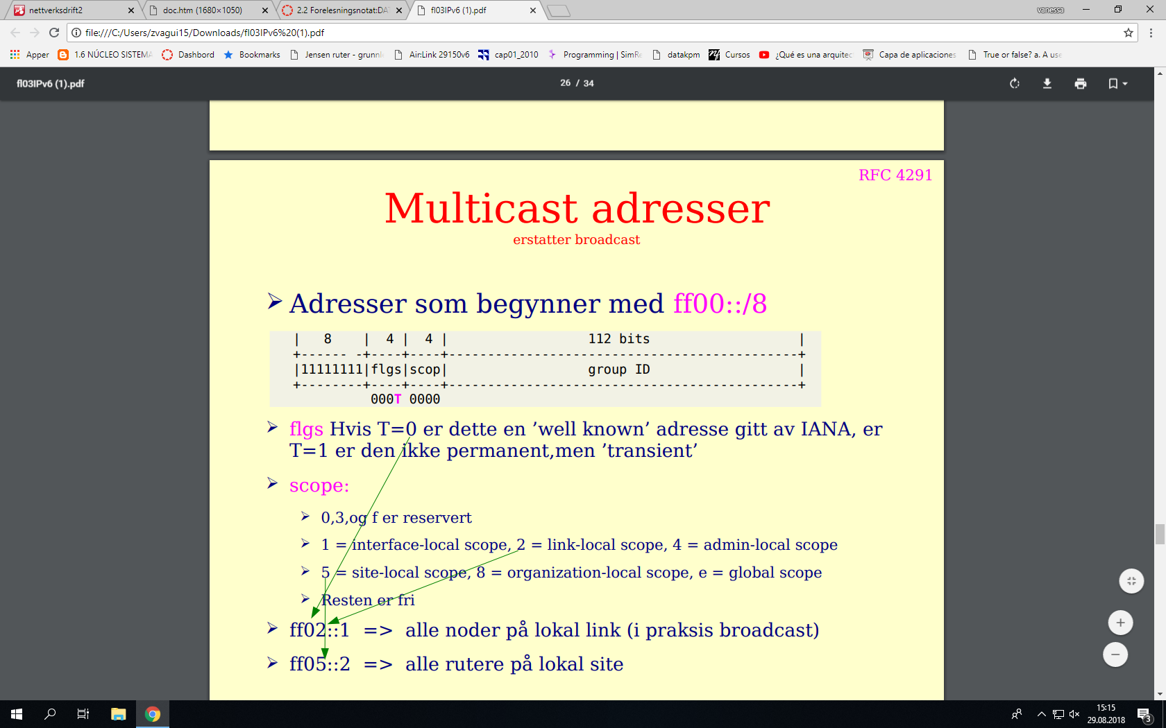Click the RFC 4291 text
The width and height of the screenshot is (1166, 728).
[x=895, y=175]
